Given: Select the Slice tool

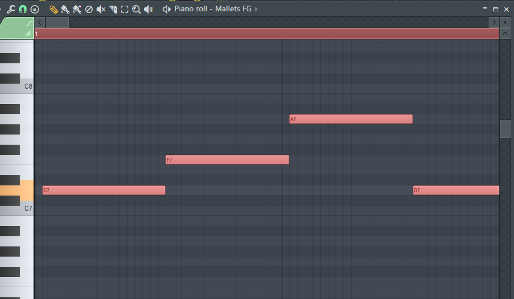Looking at the screenshot, I should point(113,9).
